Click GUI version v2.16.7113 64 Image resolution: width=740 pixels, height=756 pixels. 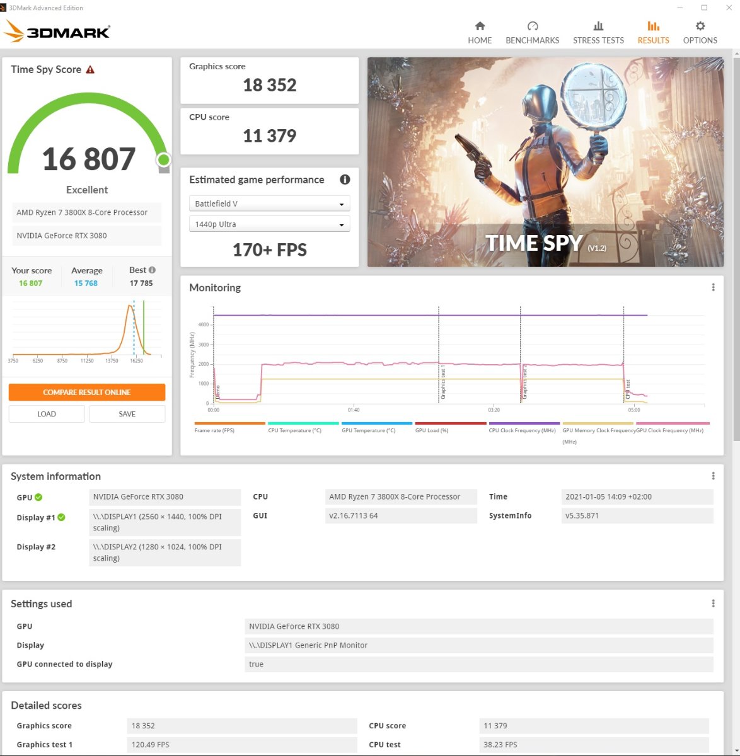[x=401, y=516]
